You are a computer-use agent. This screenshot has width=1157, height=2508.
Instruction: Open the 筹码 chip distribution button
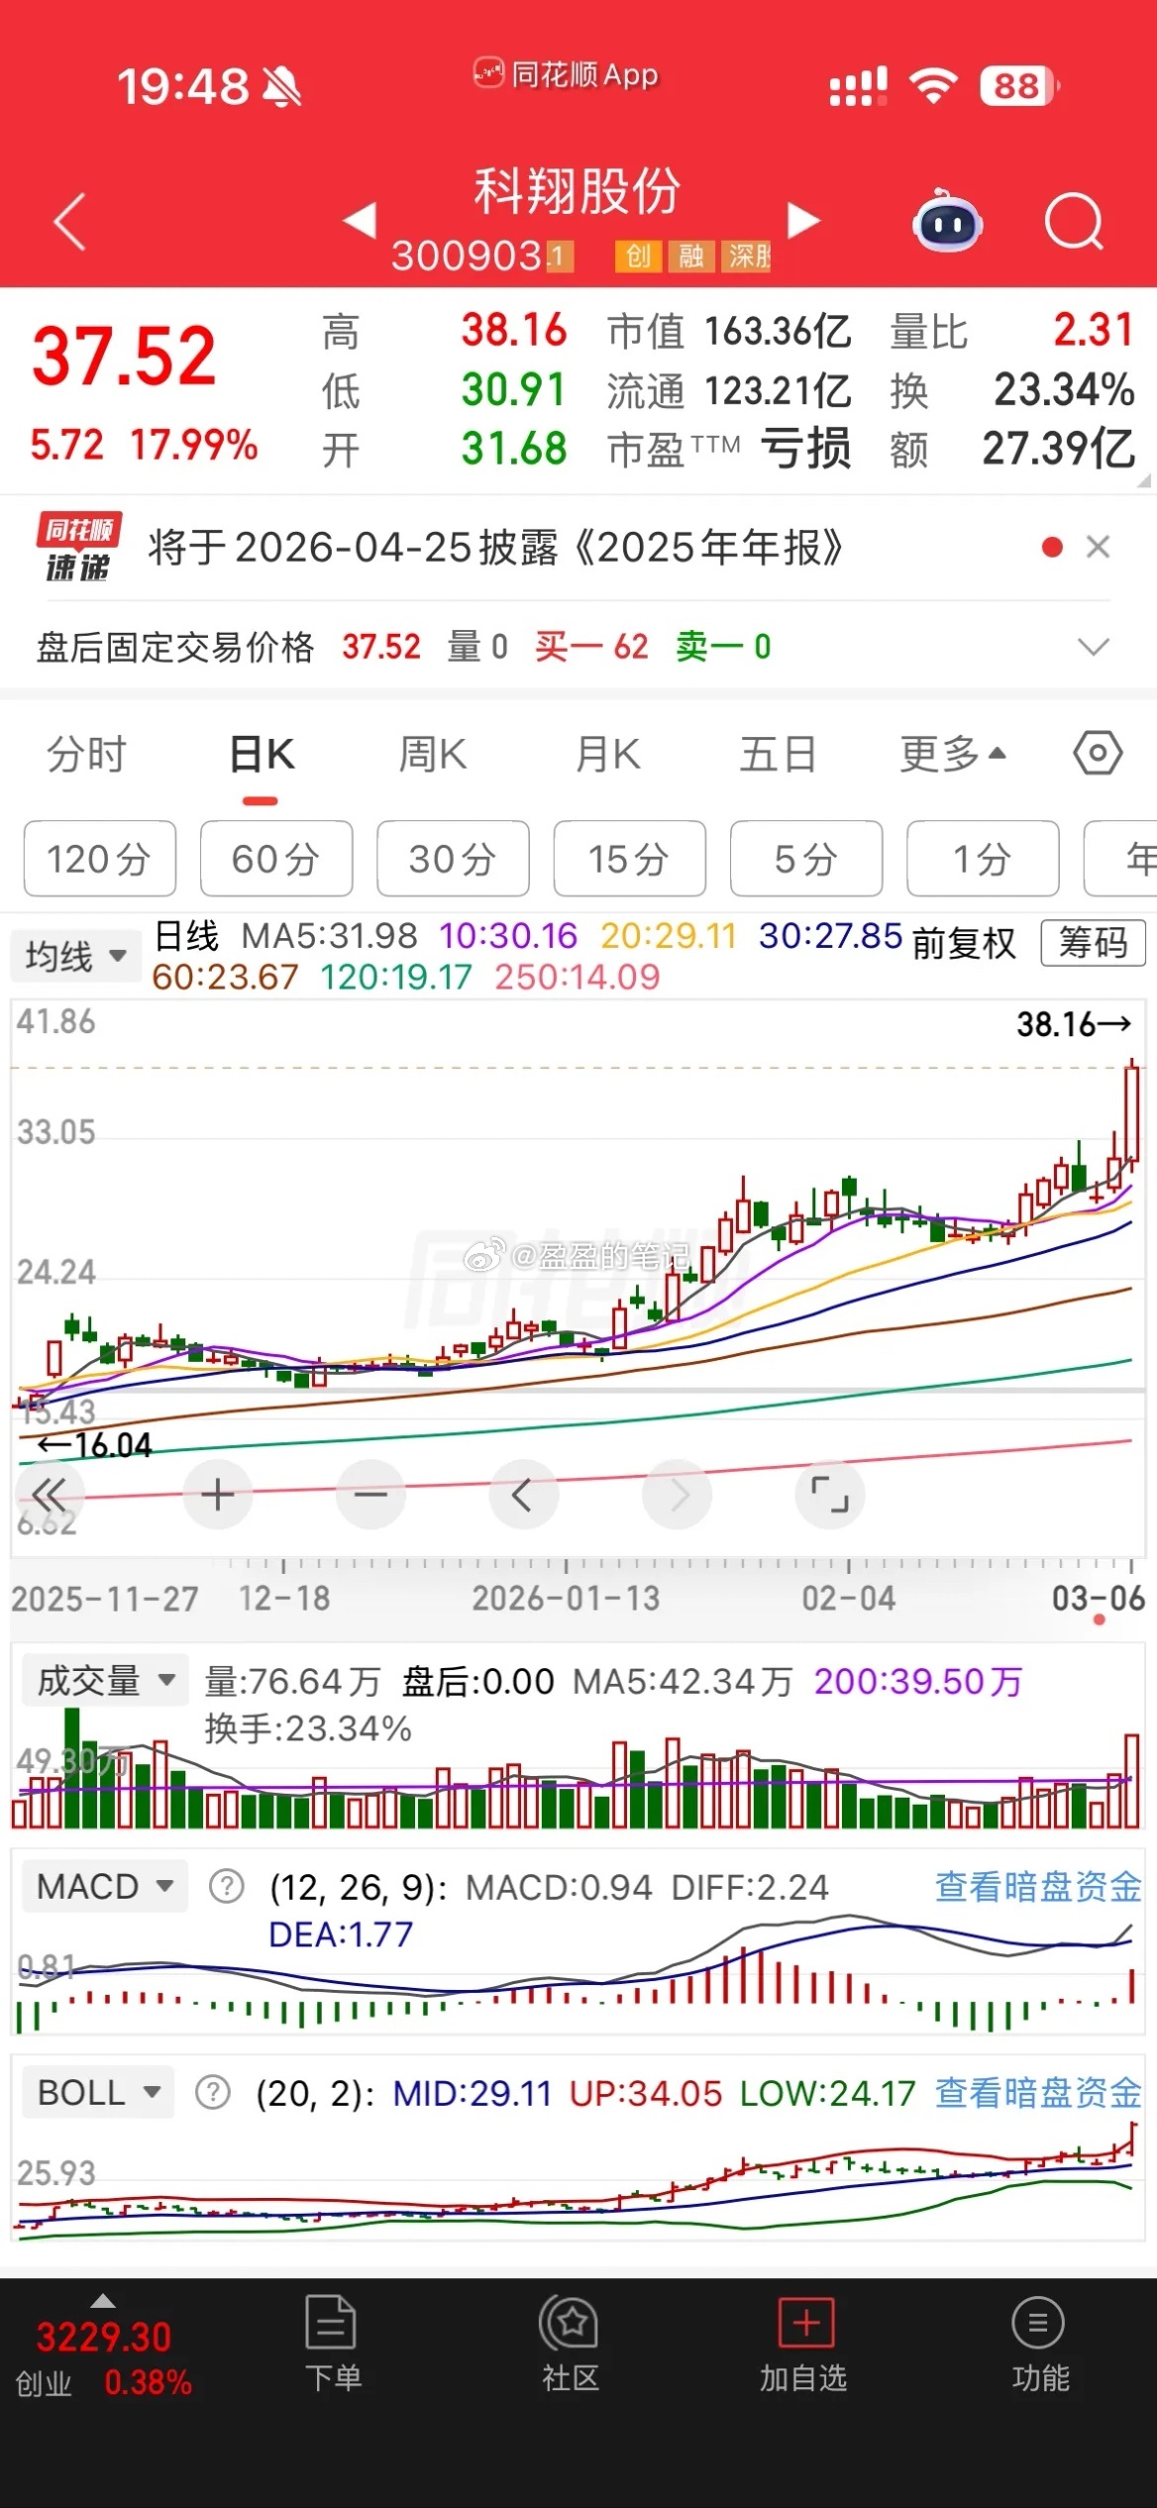[x=1093, y=943]
